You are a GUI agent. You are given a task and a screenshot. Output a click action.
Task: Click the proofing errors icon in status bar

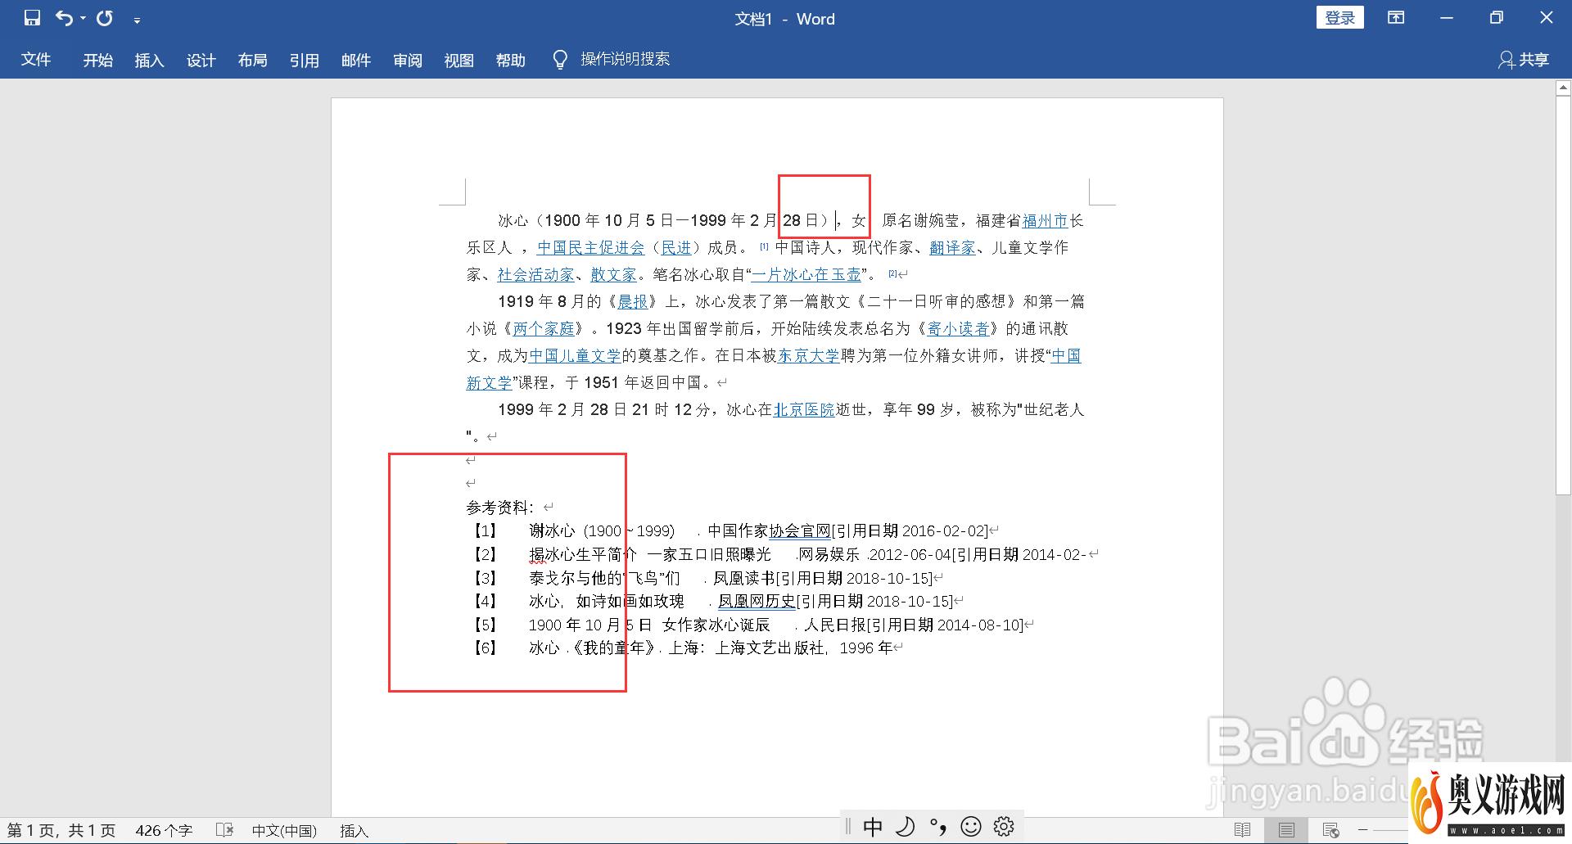(224, 830)
